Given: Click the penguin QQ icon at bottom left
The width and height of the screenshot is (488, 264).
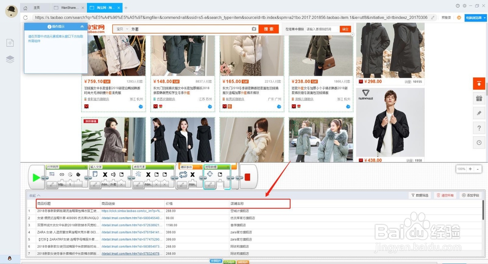Looking at the screenshot, I should 10,259.
